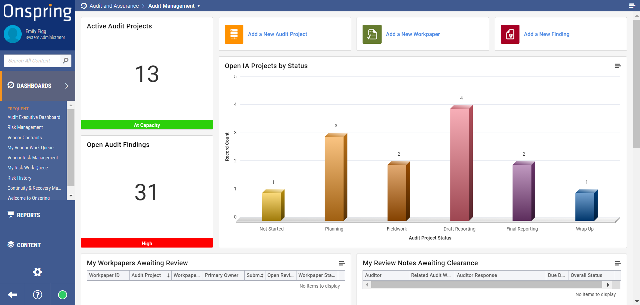This screenshot has width=640, height=305.
Task: Click the red Add Finding icon
Action: pyautogui.click(x=510, y=34)
